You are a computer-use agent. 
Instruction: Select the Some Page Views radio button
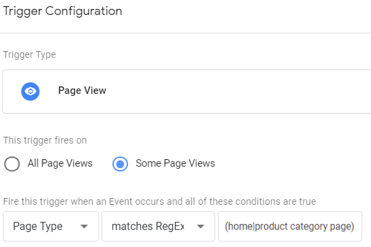[x=120, y=164]
